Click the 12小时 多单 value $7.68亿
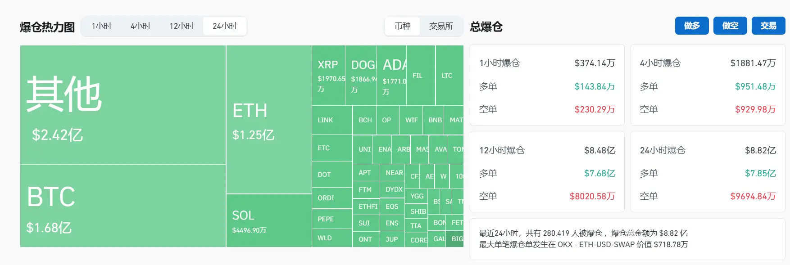Image resolution: width=790 pixels, height=265 pixels. [x=599, y=173]
